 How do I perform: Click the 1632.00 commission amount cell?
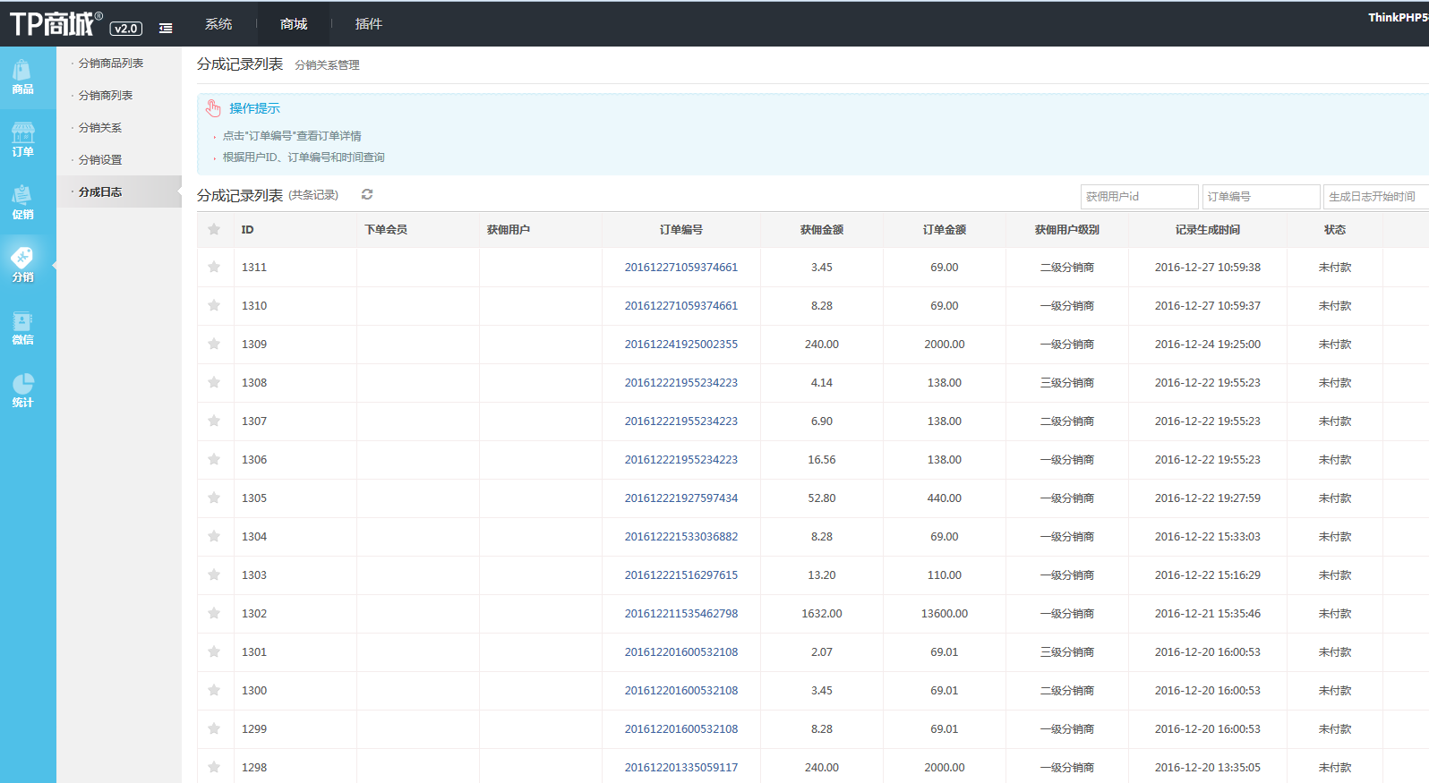click(822, 613)
